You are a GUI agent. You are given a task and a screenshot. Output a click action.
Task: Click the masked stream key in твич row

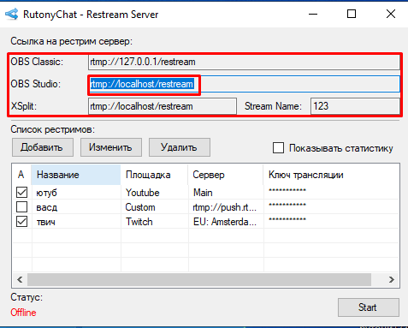tap(287, 219)
